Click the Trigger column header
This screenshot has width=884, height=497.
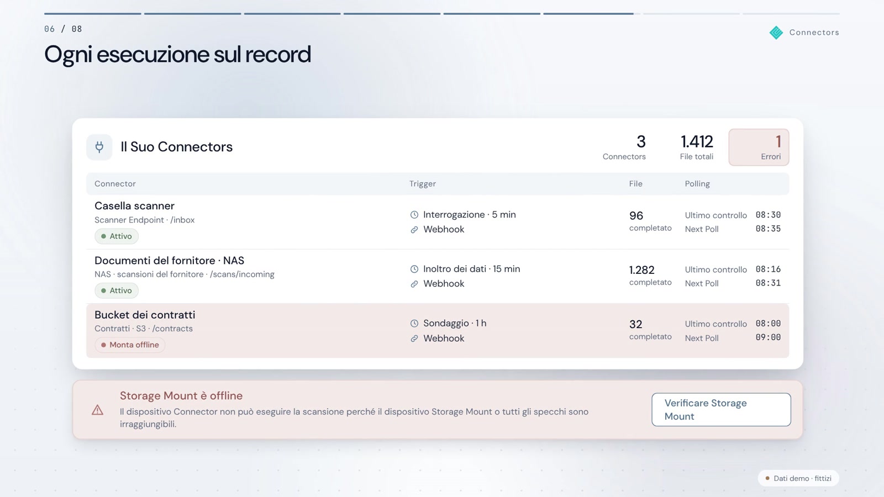point(423,184)
